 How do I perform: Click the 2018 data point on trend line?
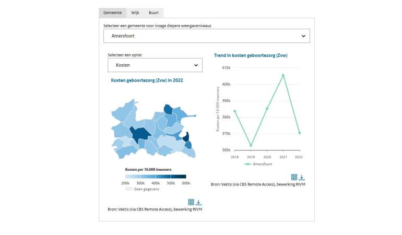(235, 111)
